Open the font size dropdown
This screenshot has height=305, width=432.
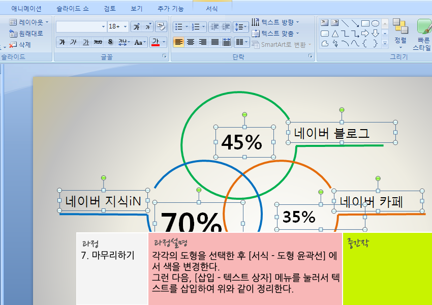click(124, 26)
